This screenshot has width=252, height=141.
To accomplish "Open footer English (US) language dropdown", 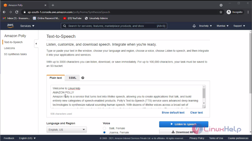I will [x=27, y=138].
